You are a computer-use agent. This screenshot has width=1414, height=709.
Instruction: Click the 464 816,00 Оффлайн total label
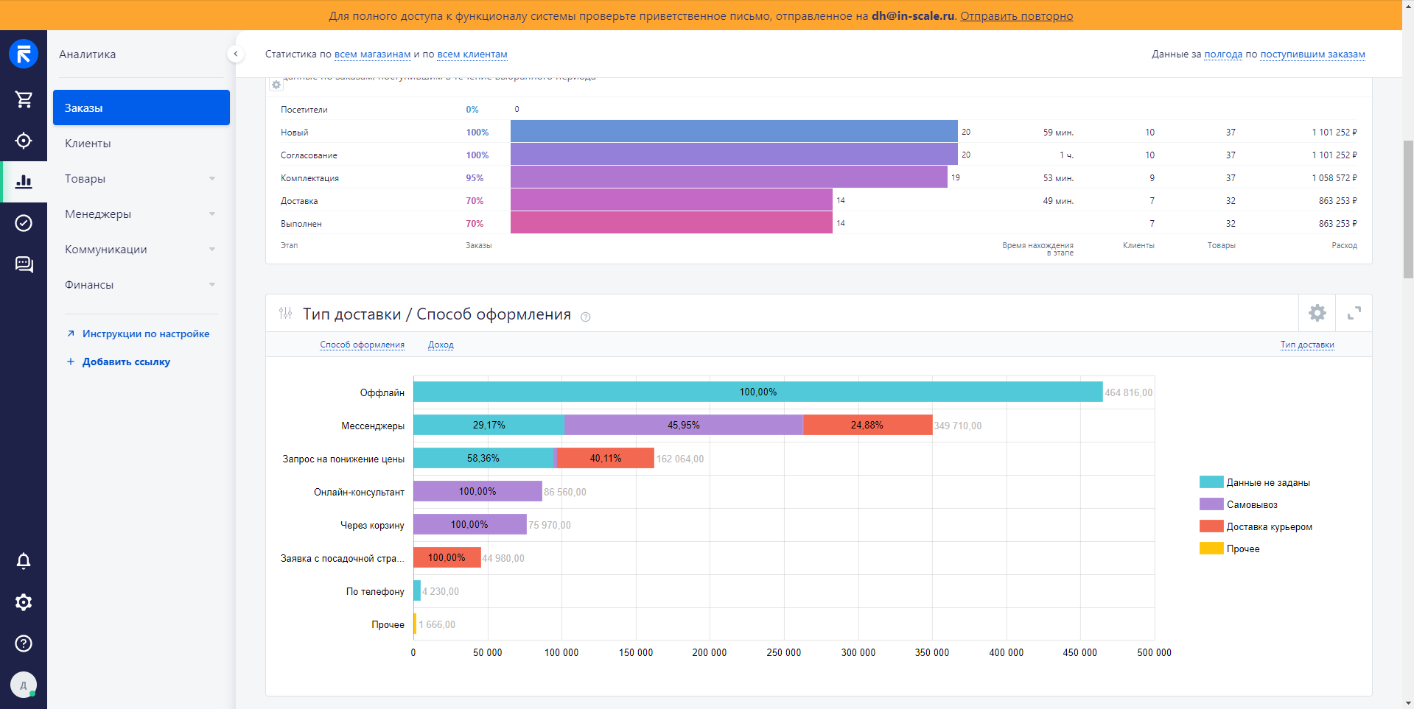[1129, 392]
